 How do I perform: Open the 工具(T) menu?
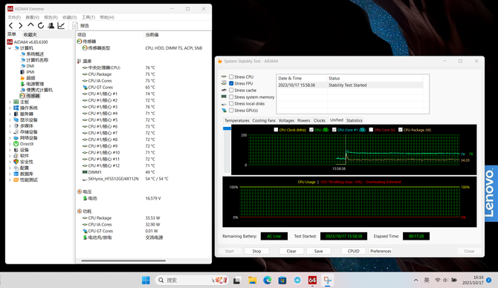[88, 17]
